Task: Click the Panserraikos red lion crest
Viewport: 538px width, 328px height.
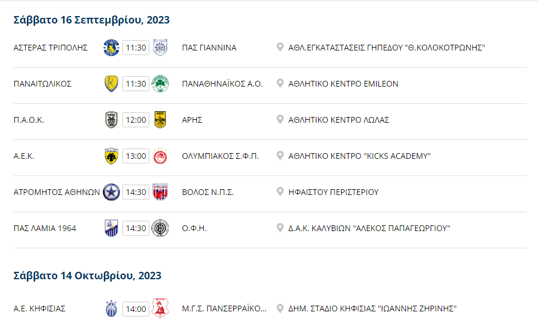Action: point(160,309)
